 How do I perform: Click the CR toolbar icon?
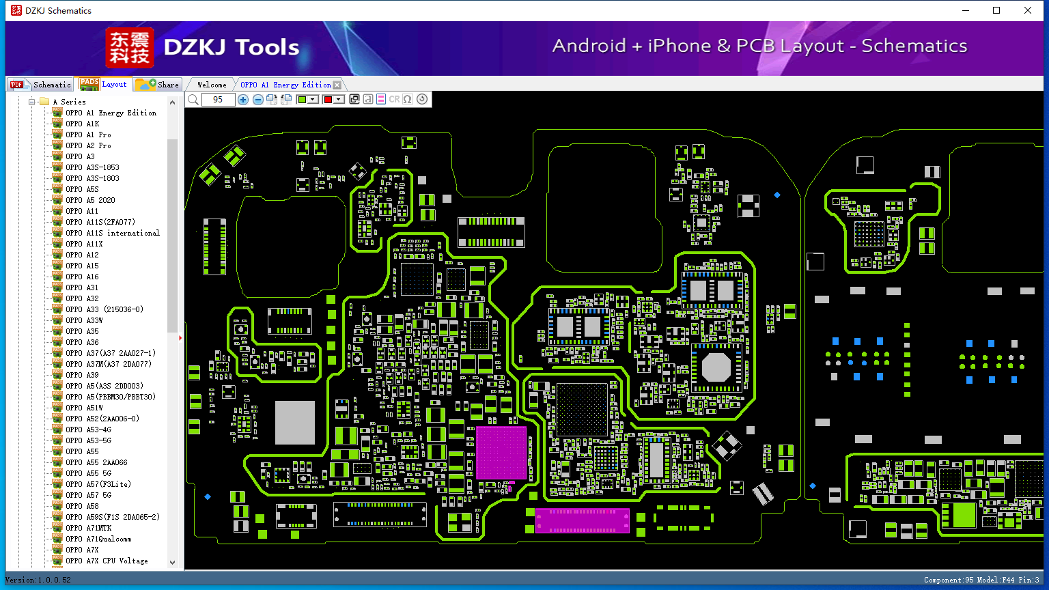[394, 100]
